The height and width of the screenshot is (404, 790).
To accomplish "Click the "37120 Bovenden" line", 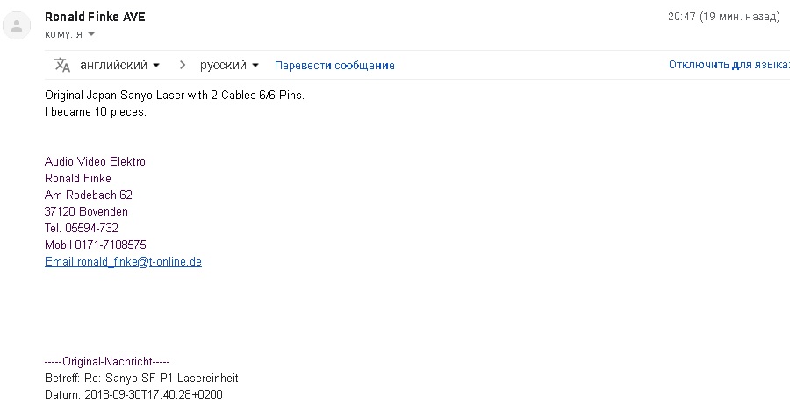I will 86,211.
